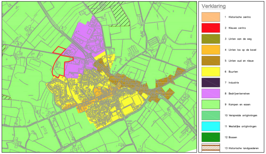Select the brown Linten oud en nieuw swatch
Image resolution: width=266 pixels, height=154 pixels.
point(211,61)
